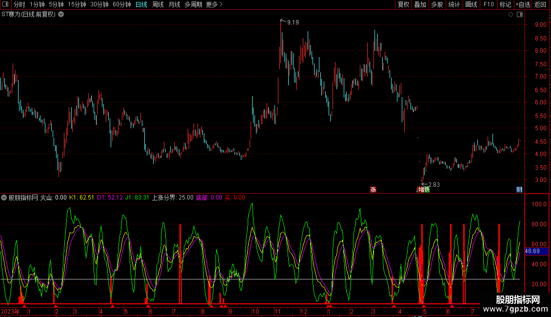Open the 多股 multi-stock view

point(437,4)
